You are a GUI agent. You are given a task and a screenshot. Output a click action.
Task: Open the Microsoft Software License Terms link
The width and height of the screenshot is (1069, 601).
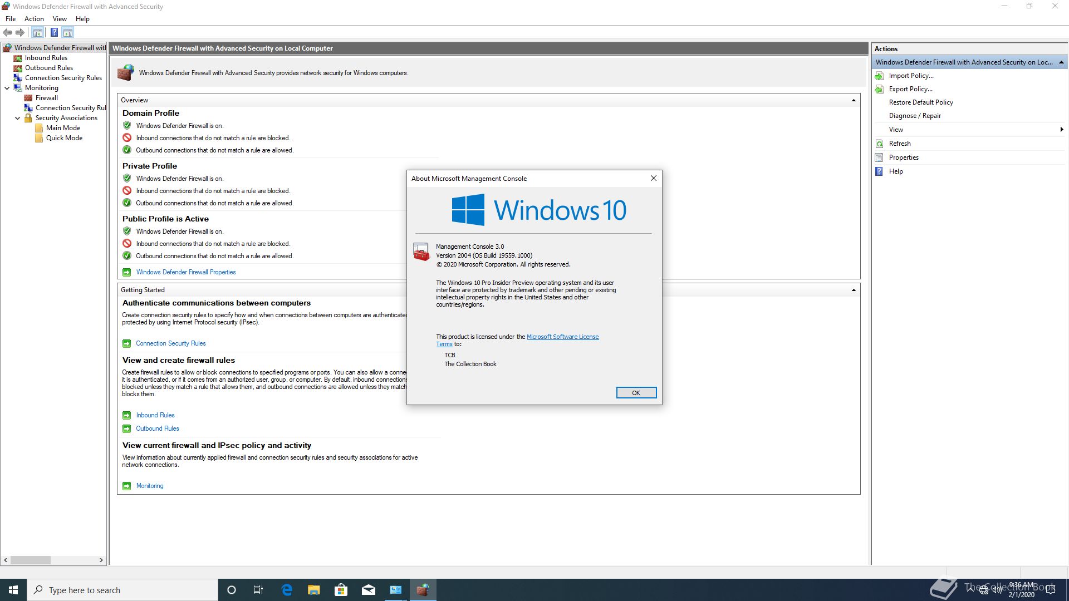coord(562,337)
